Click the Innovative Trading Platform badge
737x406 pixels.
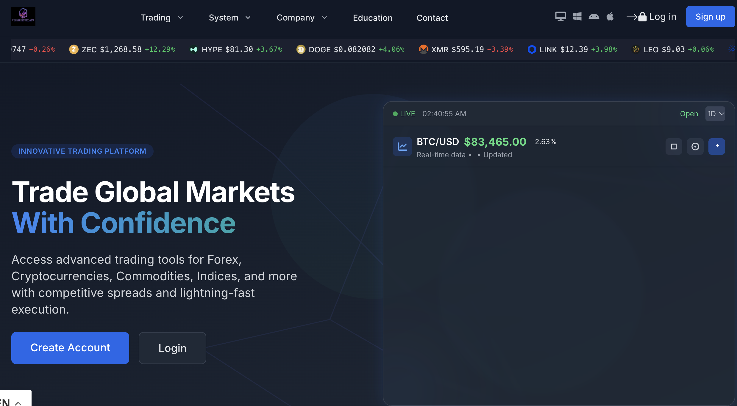pos(82,151)
